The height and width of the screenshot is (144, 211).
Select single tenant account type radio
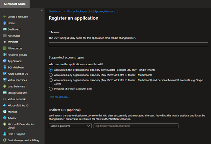(x=51, y=70)
